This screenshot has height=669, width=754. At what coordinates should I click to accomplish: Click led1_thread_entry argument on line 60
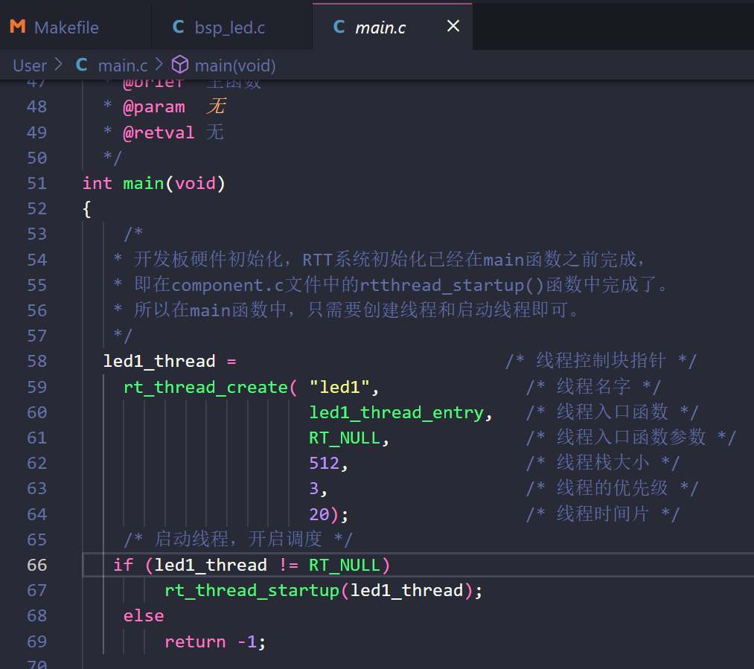pos(396,412)
